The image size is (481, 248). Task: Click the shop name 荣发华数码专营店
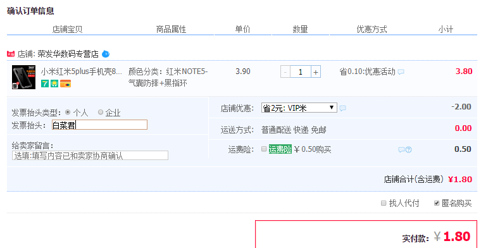point(68,54)
